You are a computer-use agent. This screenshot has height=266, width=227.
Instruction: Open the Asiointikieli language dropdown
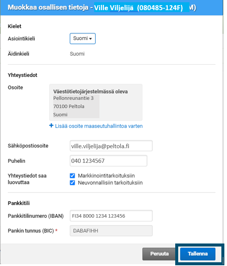tap(83, 38)
